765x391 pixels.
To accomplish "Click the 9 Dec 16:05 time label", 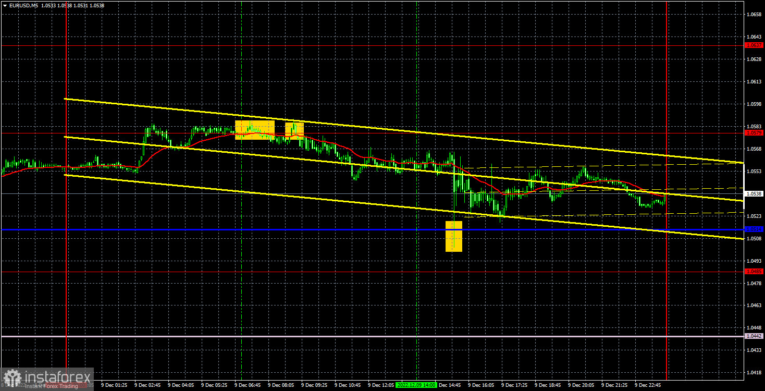I will click(481, 385).
